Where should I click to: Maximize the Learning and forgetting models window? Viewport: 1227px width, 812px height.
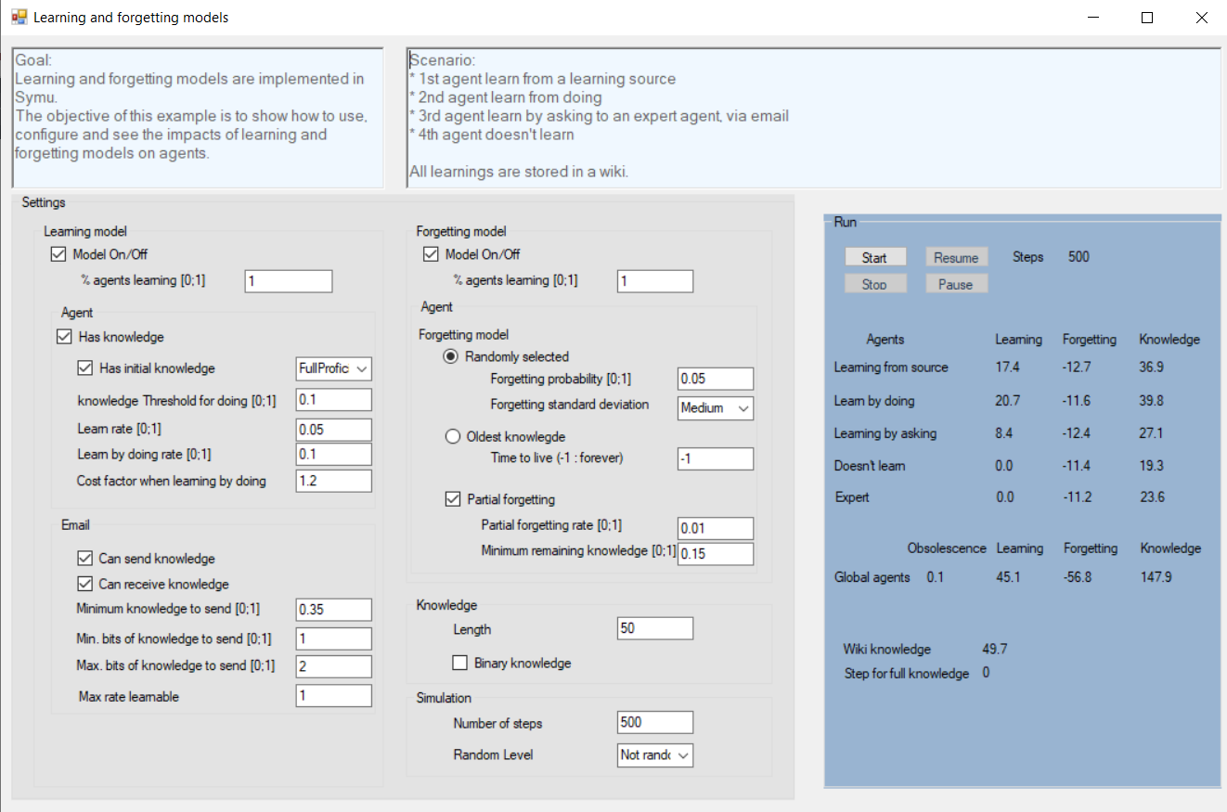click(x=1147, y=18)
